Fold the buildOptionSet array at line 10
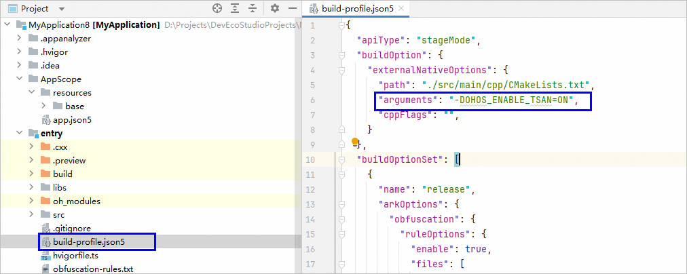 point(341,159)
